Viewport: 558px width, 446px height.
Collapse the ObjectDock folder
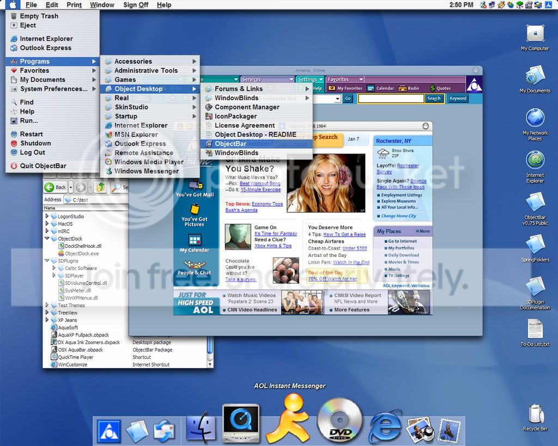click(x=47, y=239)
